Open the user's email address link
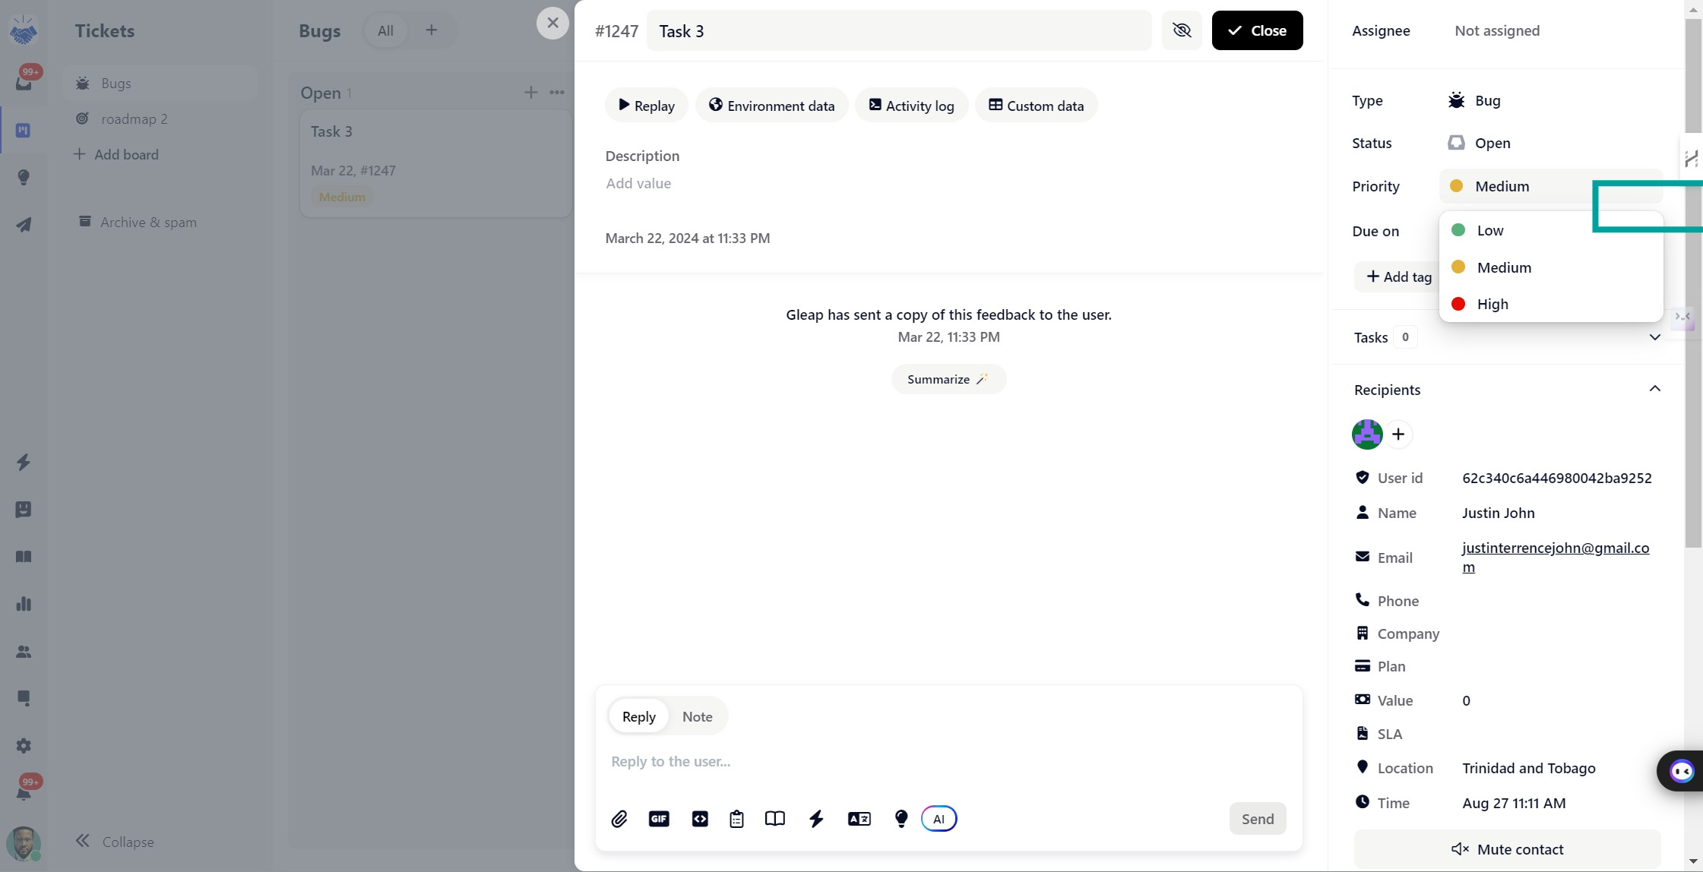The height and width of the screenshot is (872, 1703). coord(1555,557)
